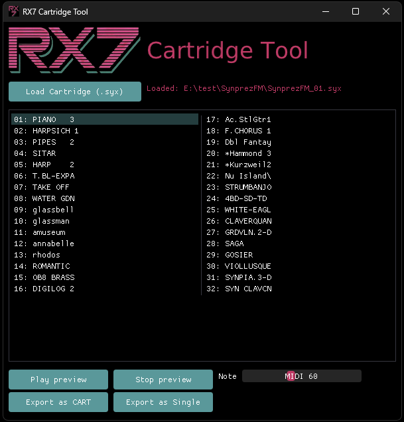
Task: Select patch 29: GOSIER
Action: [x=299, y=255]
